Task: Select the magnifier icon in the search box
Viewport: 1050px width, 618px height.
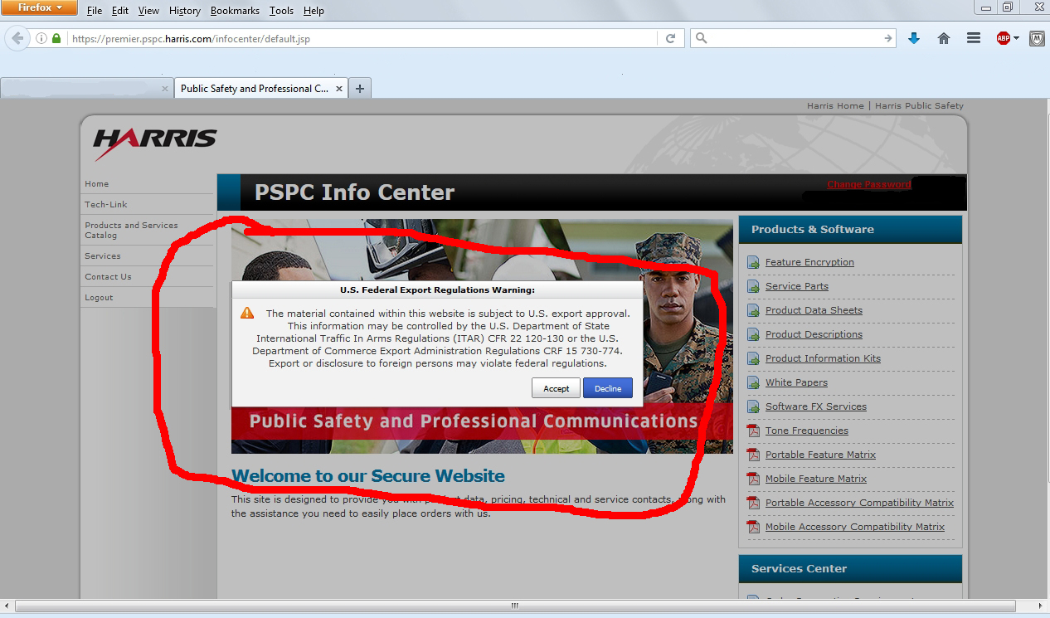Action: 702,38
